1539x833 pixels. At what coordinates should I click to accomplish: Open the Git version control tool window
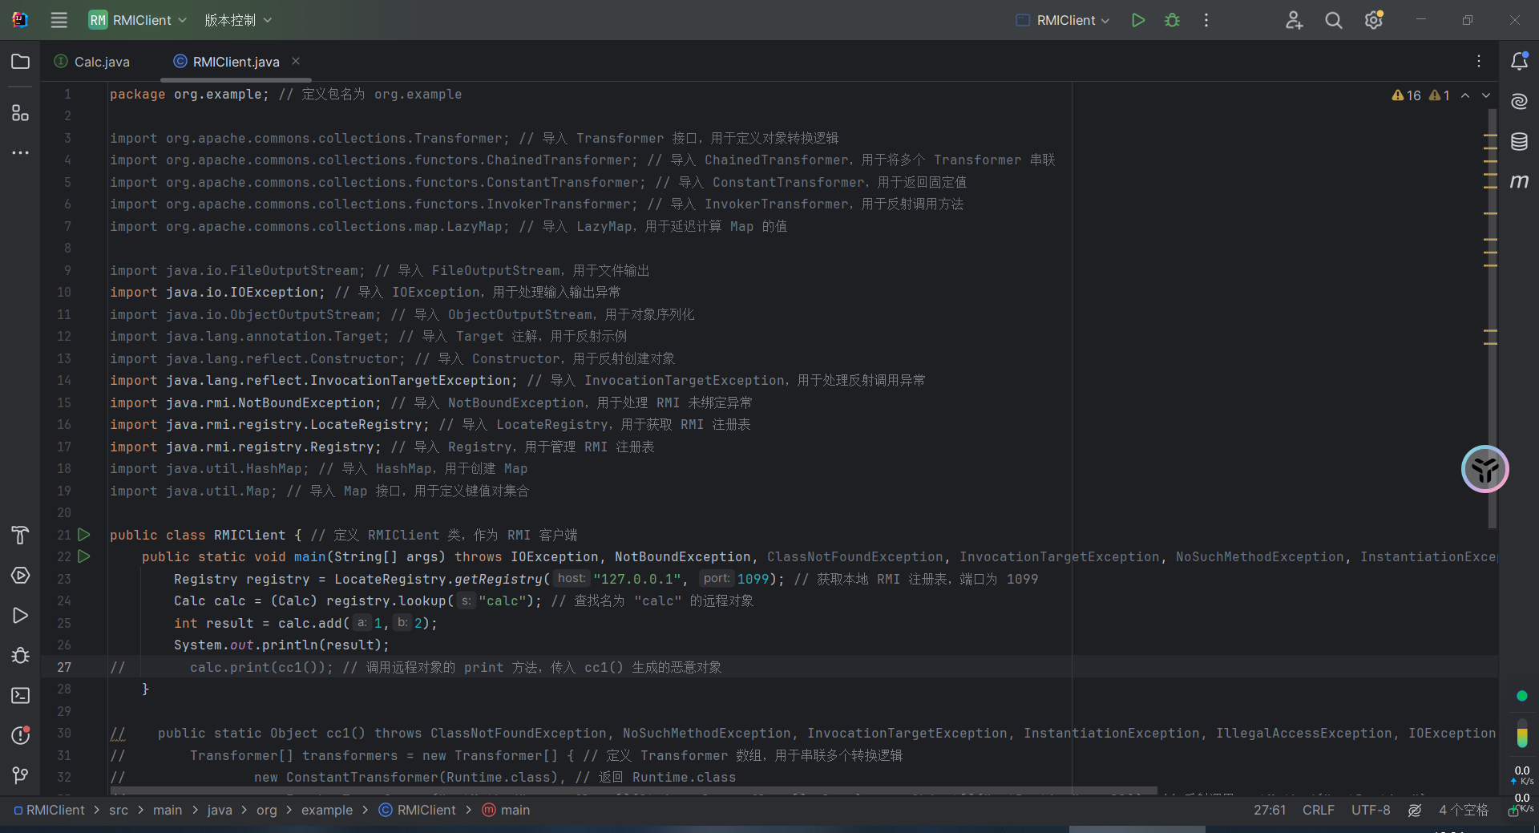coord(20,774)
